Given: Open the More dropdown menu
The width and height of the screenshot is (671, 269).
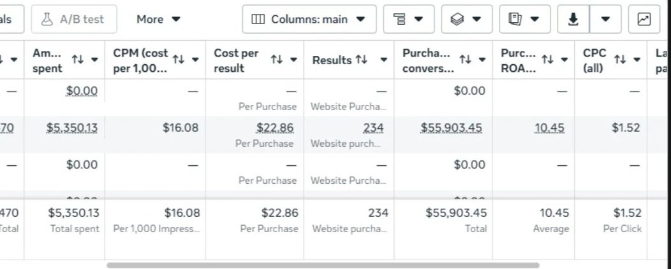Looking at the screenshot, I should [x=158, y=19].
